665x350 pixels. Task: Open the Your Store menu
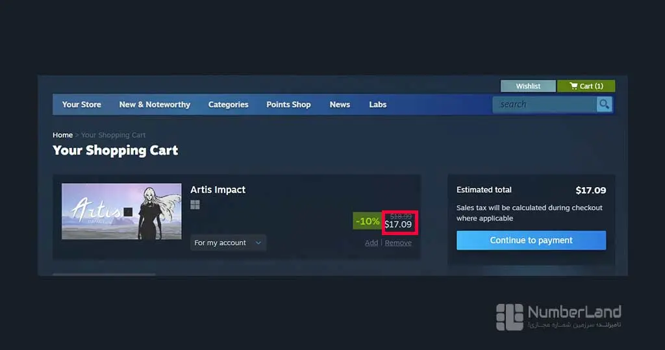(x=81, y=105)
